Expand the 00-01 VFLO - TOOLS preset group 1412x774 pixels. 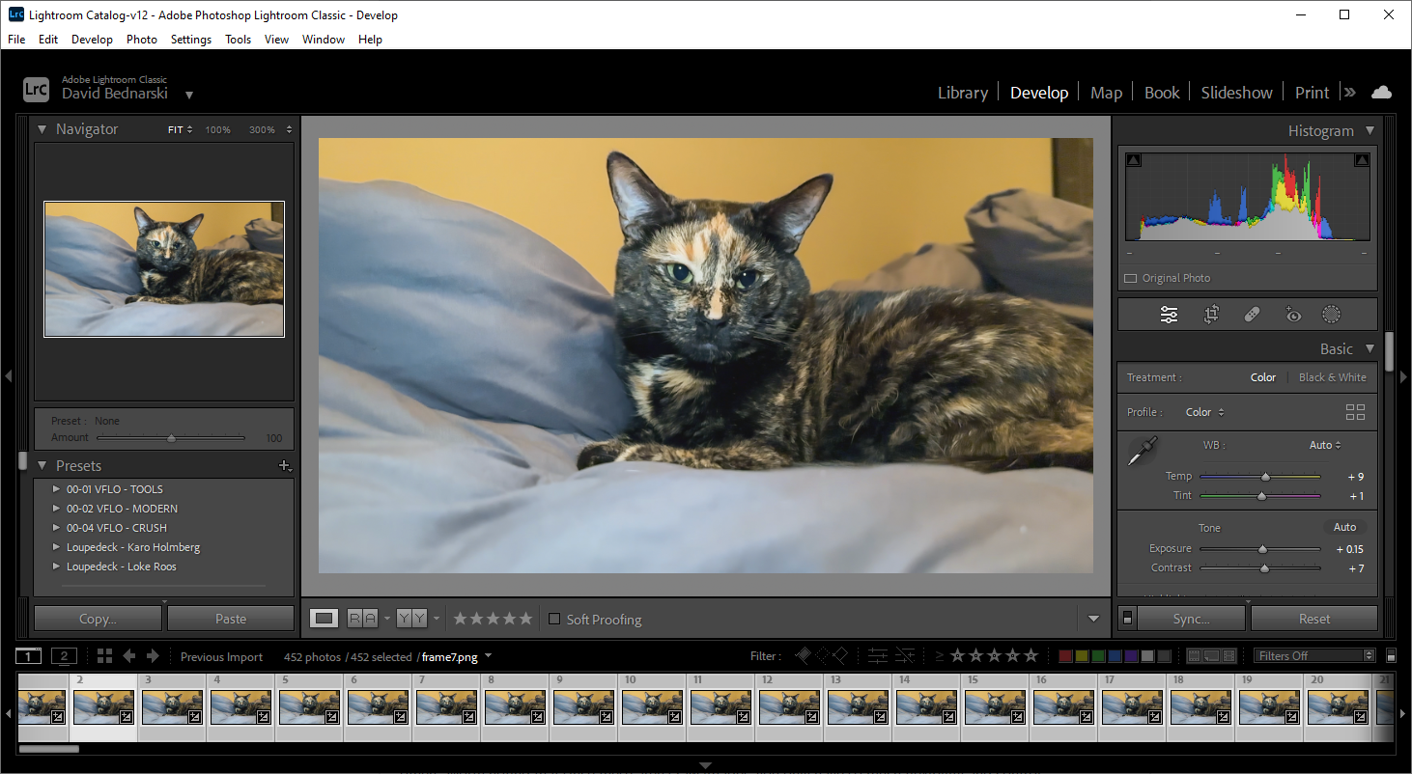tap(57, 489)
